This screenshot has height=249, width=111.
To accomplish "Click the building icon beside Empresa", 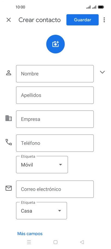I will [9, 118].
